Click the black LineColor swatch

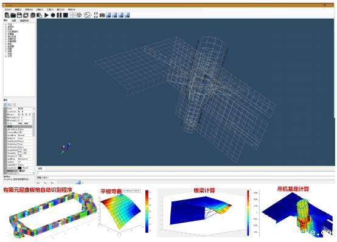[x=20, y=168]
